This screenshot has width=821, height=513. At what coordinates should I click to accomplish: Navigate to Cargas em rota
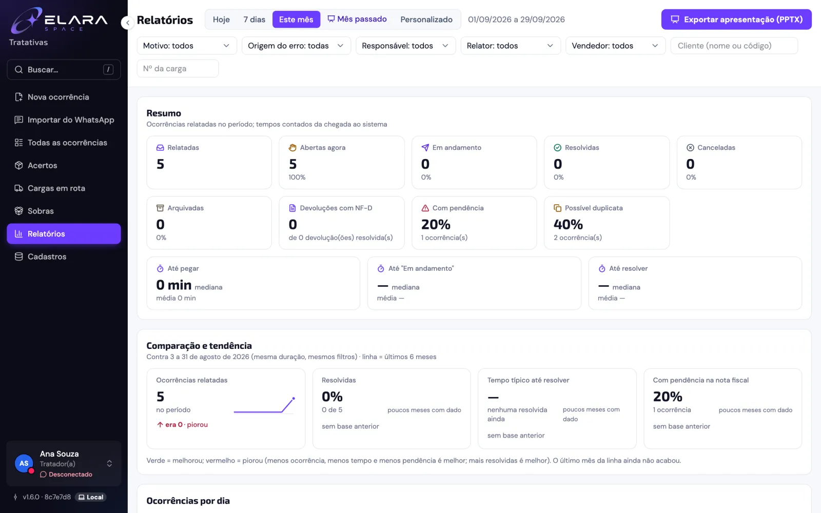coord(64,188)
